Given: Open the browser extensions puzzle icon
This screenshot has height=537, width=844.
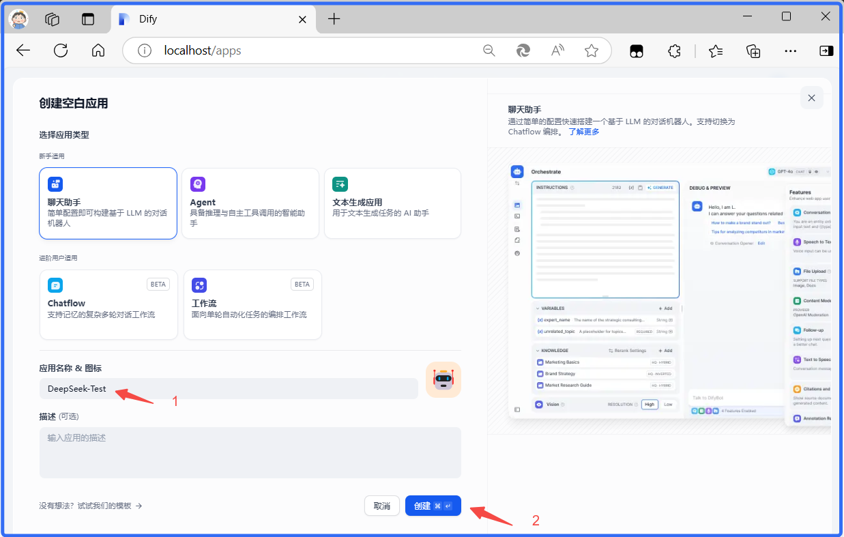Looking at the screenshot, I should [x=674, y=51].
